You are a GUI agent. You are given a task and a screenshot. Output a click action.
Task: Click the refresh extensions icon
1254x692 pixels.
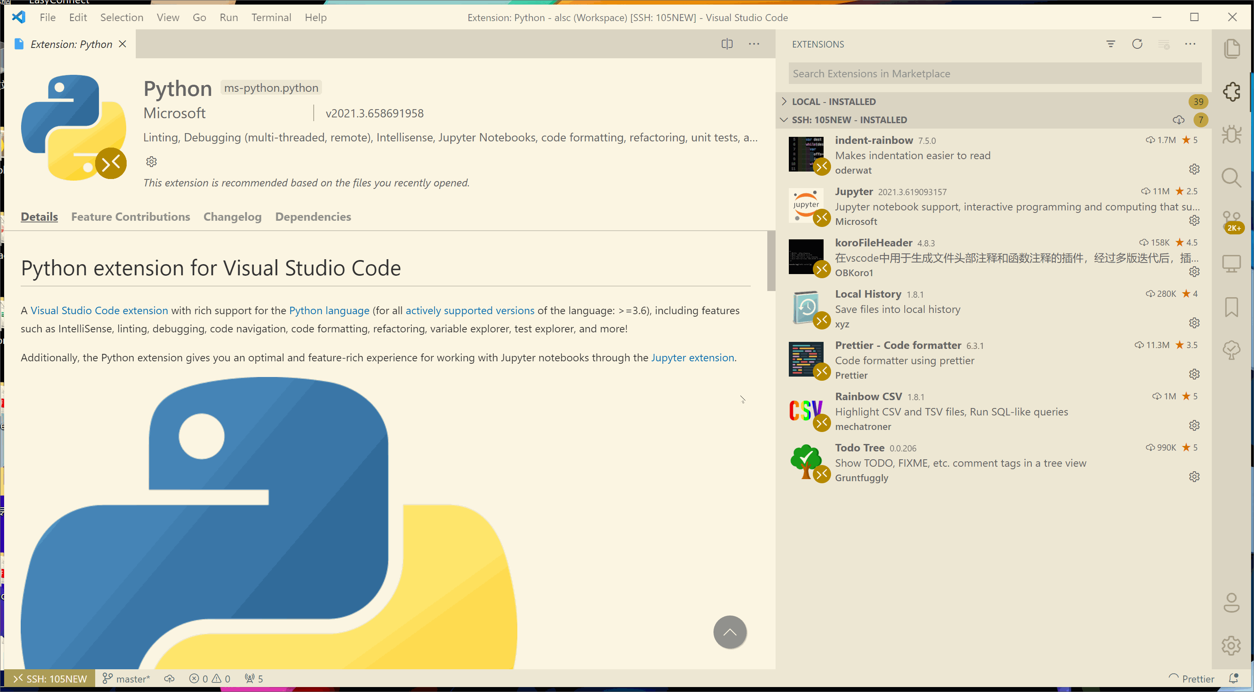coord(1137,44)
